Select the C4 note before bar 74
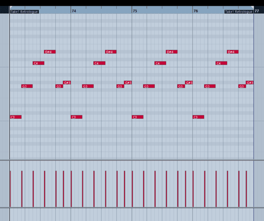Image resolution: width=264 pixels, height=221 pixels. click(38, 63)
